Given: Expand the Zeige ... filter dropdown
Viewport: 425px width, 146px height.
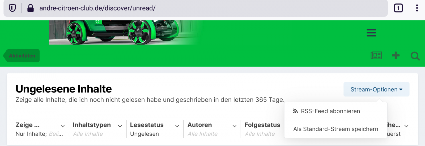Looking at the screenshot, I should pyautogui.click(x=40, y=129).
